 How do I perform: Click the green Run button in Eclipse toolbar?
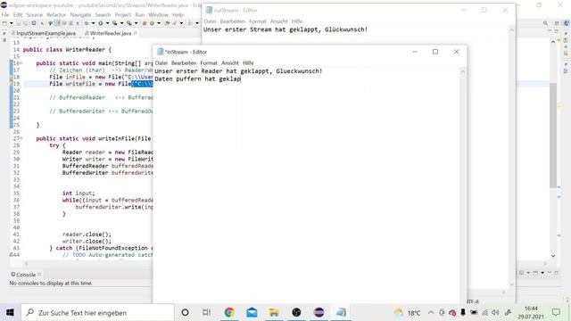pos(101,23)
